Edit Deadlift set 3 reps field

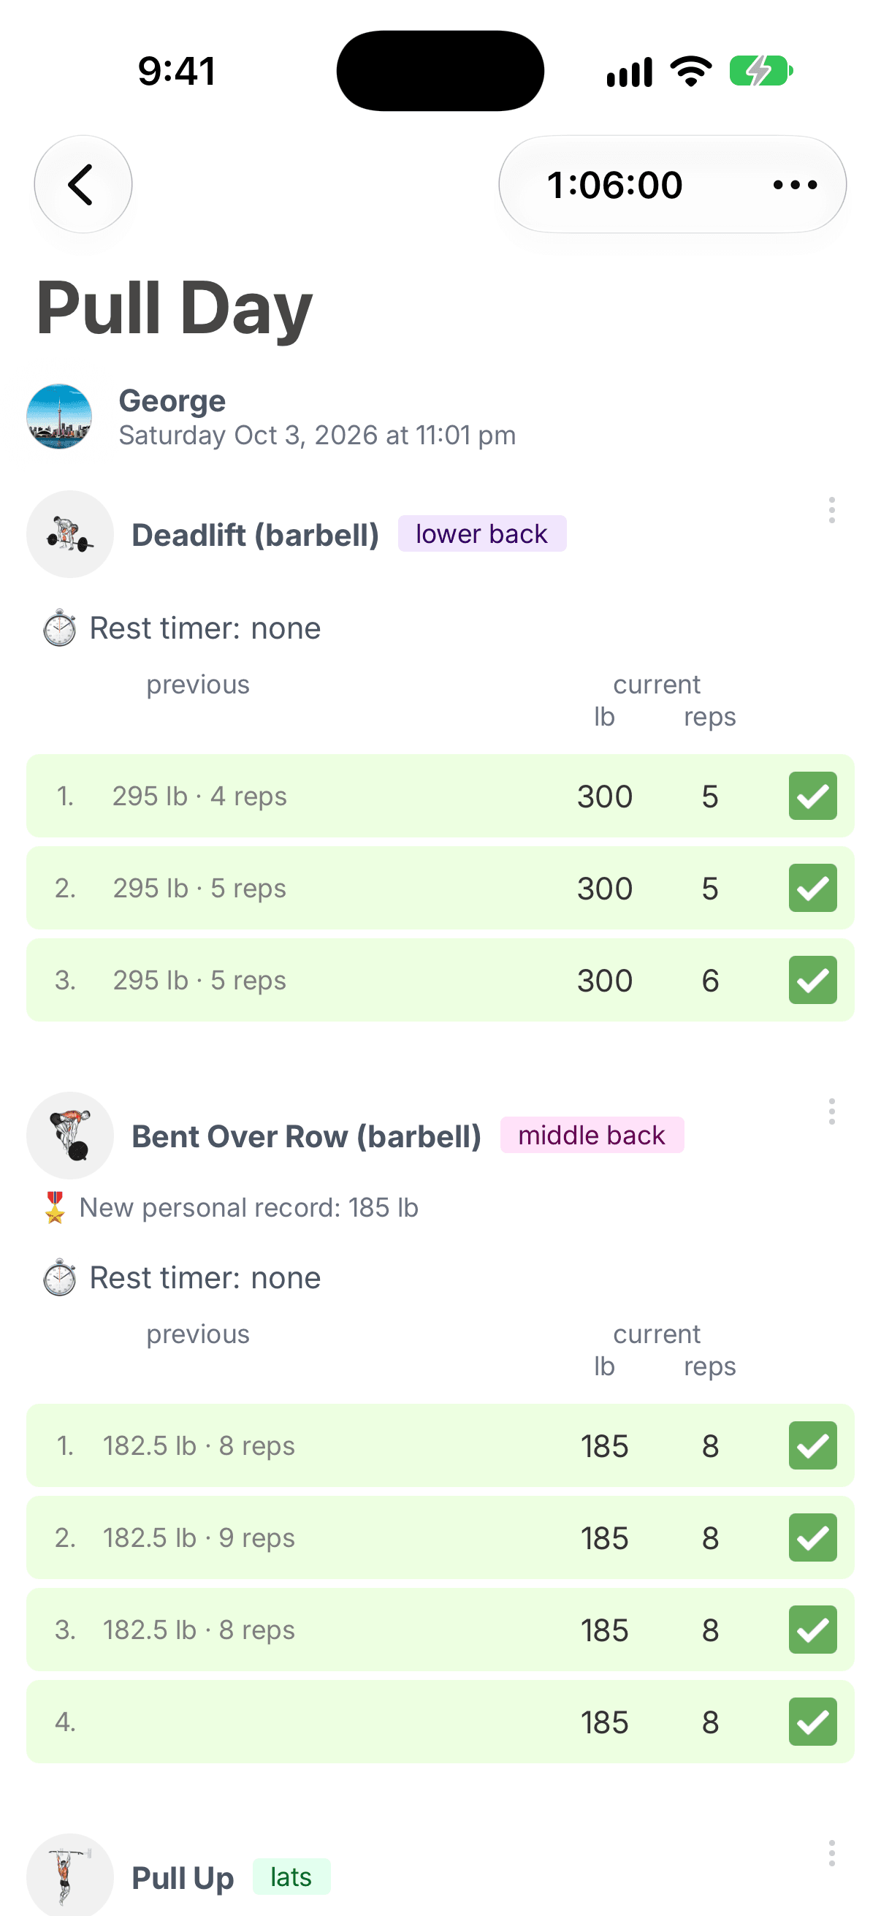tap(710, 981)
